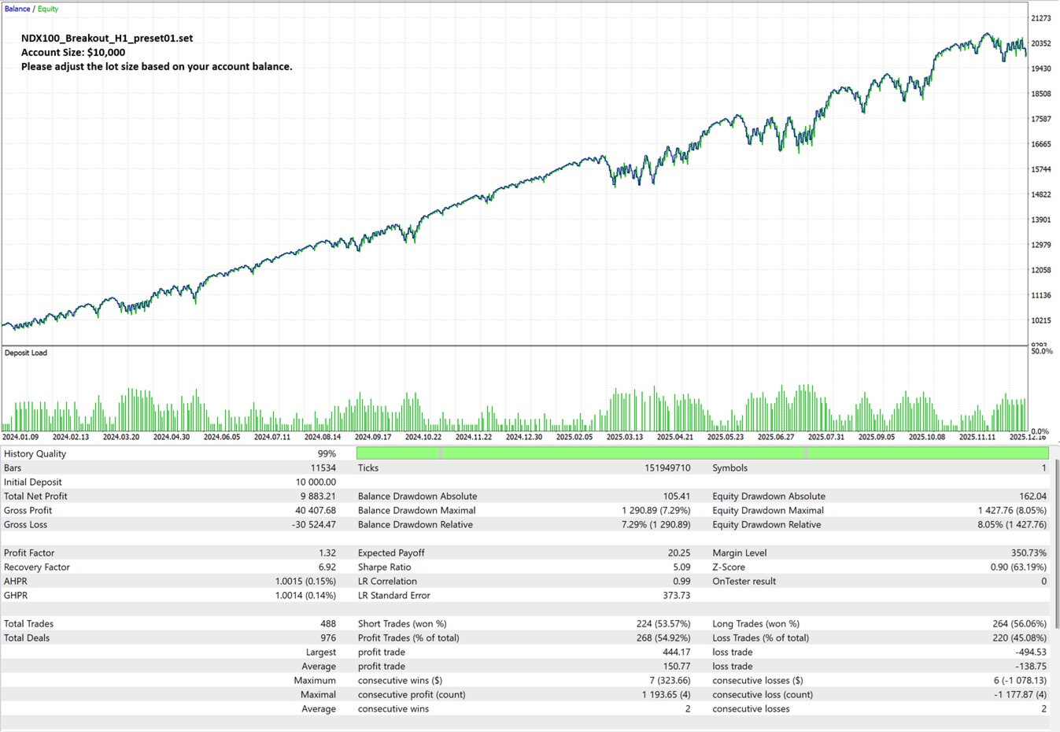
Task: Click the "2024.12.30" date axis label
Action: (524, 437)
